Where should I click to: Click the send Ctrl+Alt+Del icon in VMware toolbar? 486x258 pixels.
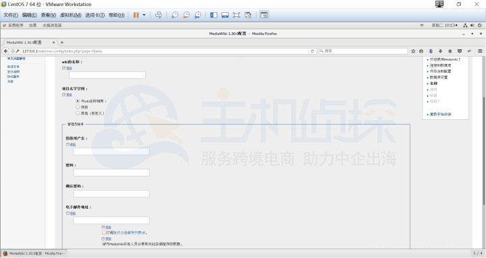[159, 15]
